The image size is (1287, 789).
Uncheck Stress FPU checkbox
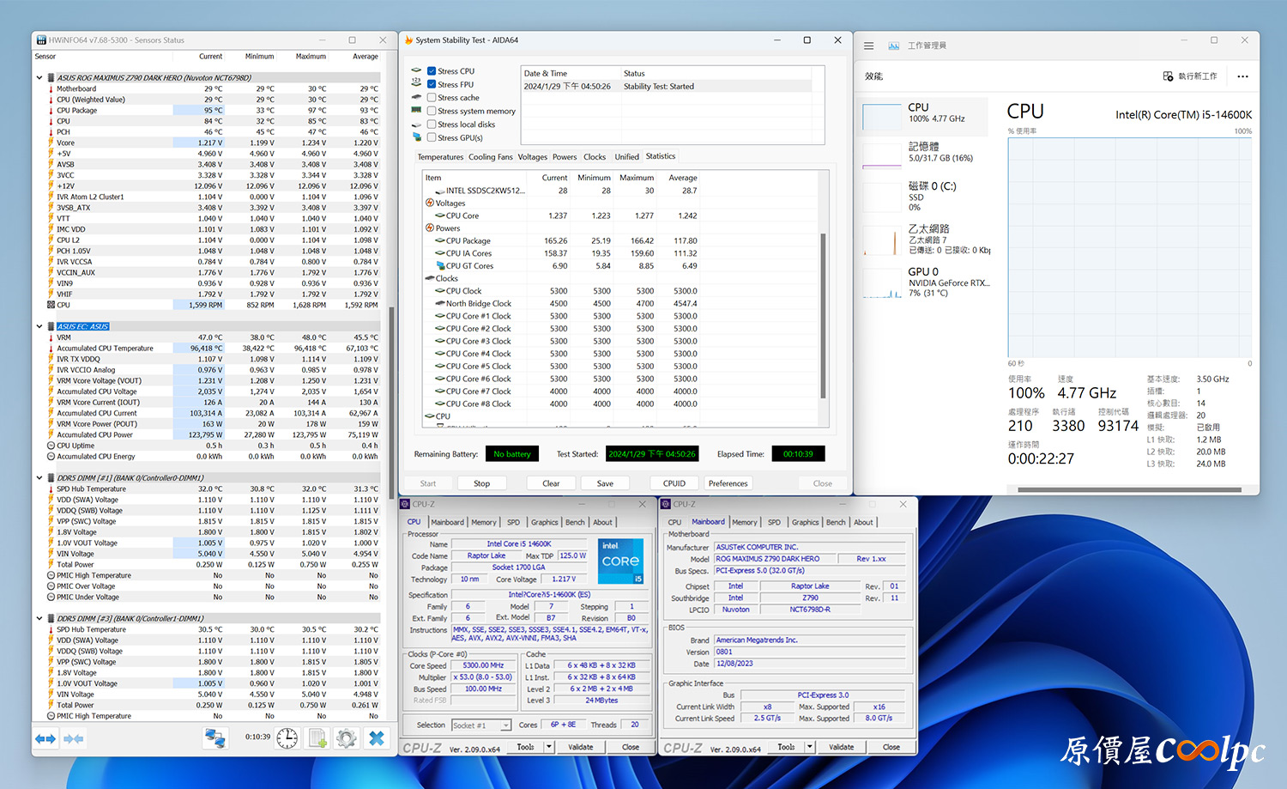pos(432,84)
